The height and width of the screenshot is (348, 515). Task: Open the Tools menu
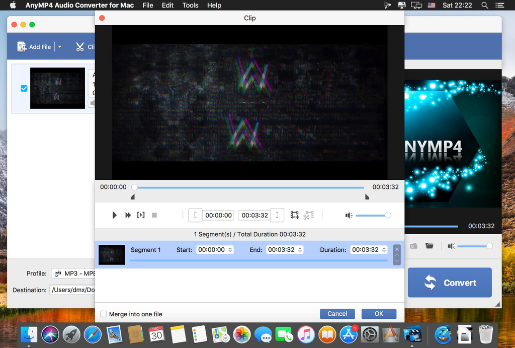(x=190, y=5)
